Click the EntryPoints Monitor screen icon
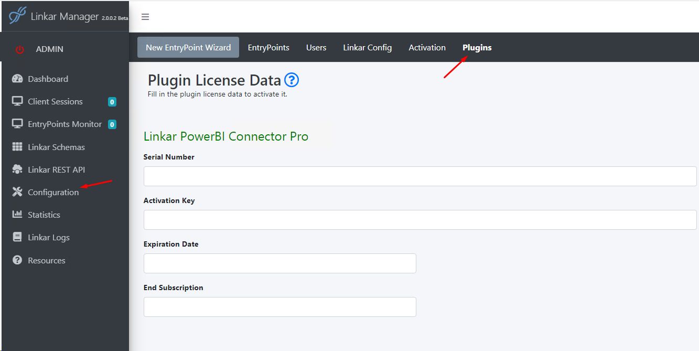This screenshot has width=699, height=351. pyautogui.click(x=17, y=124)
